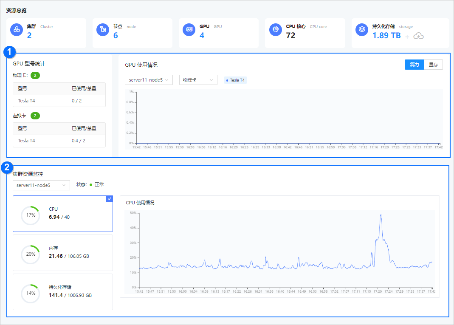Click the 物理卡 count badge

(x=35, y=76)
